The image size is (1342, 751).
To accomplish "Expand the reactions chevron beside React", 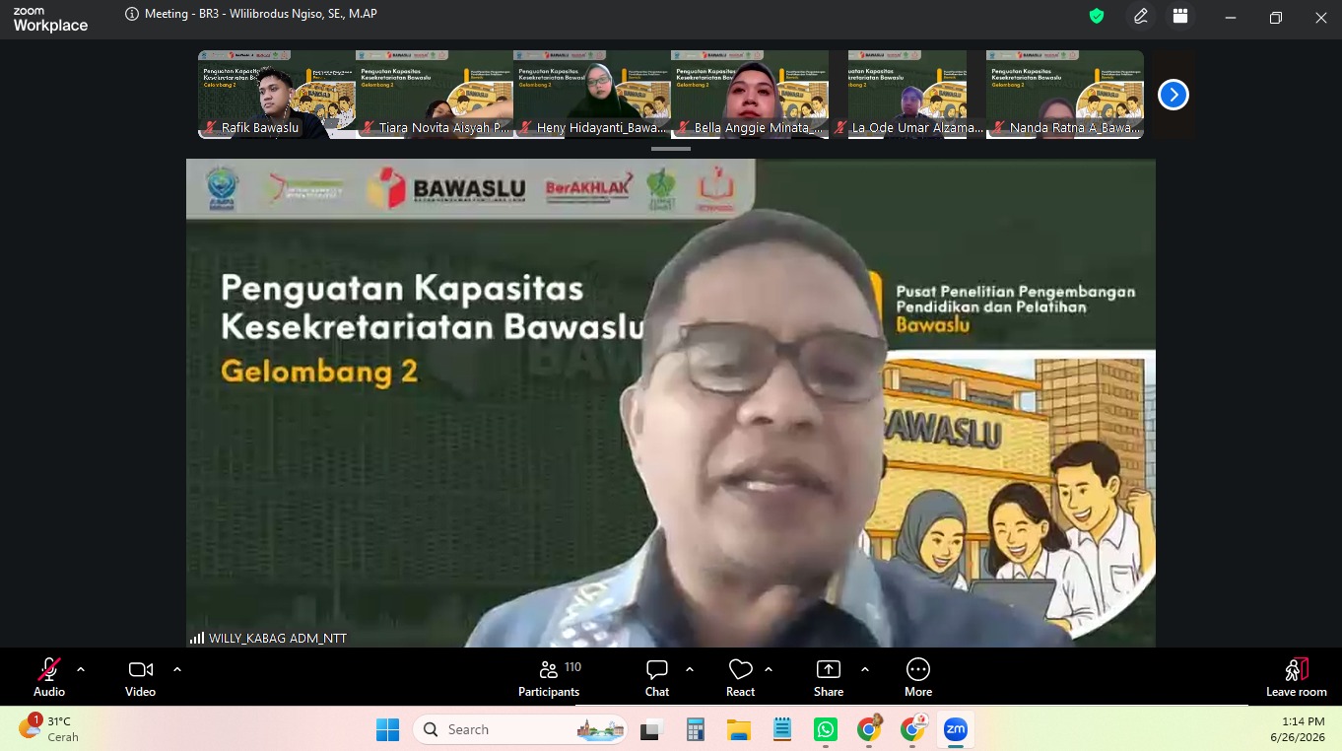I will 769,669.
